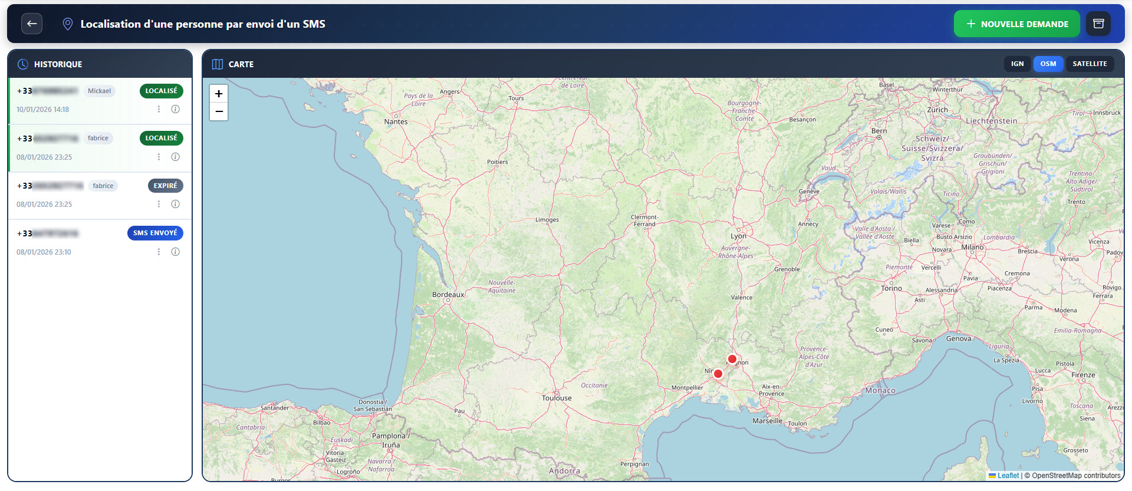Open more options for the expired entry
The height and width of the screenshot is (491, 1132).
(x=159, y=204)
